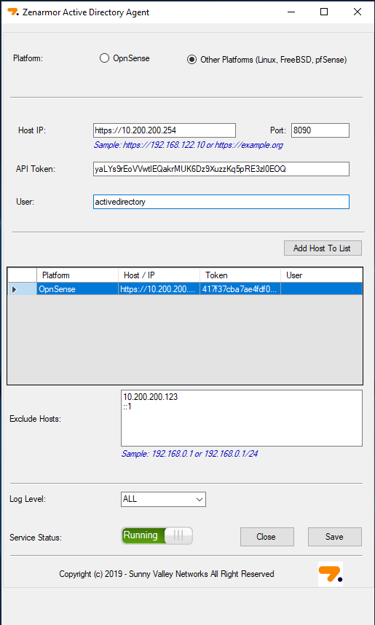Click the row selector arrow of OpnSense row
This screenshot has width=375, height=625.
coord(23,289)
